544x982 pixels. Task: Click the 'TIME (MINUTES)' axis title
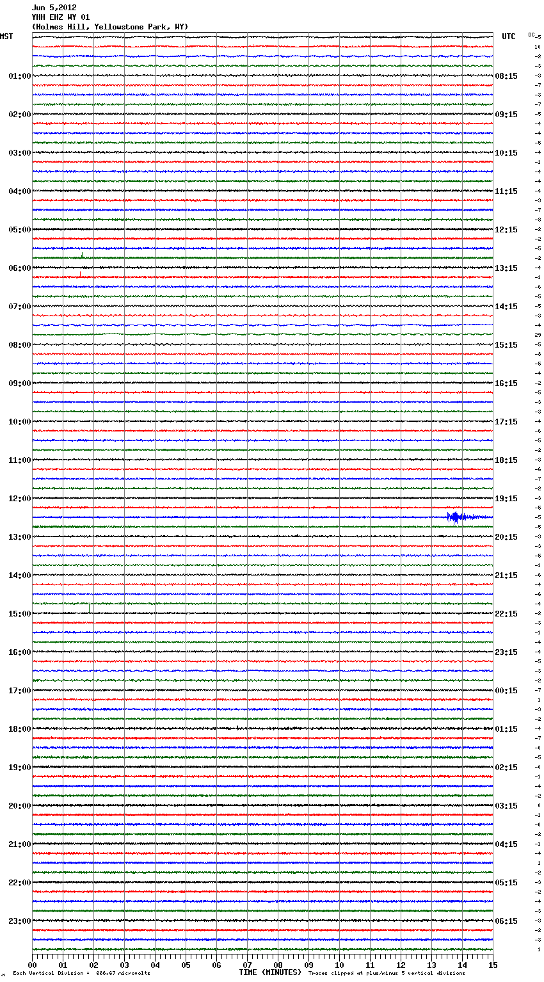(x=270, y=972)
